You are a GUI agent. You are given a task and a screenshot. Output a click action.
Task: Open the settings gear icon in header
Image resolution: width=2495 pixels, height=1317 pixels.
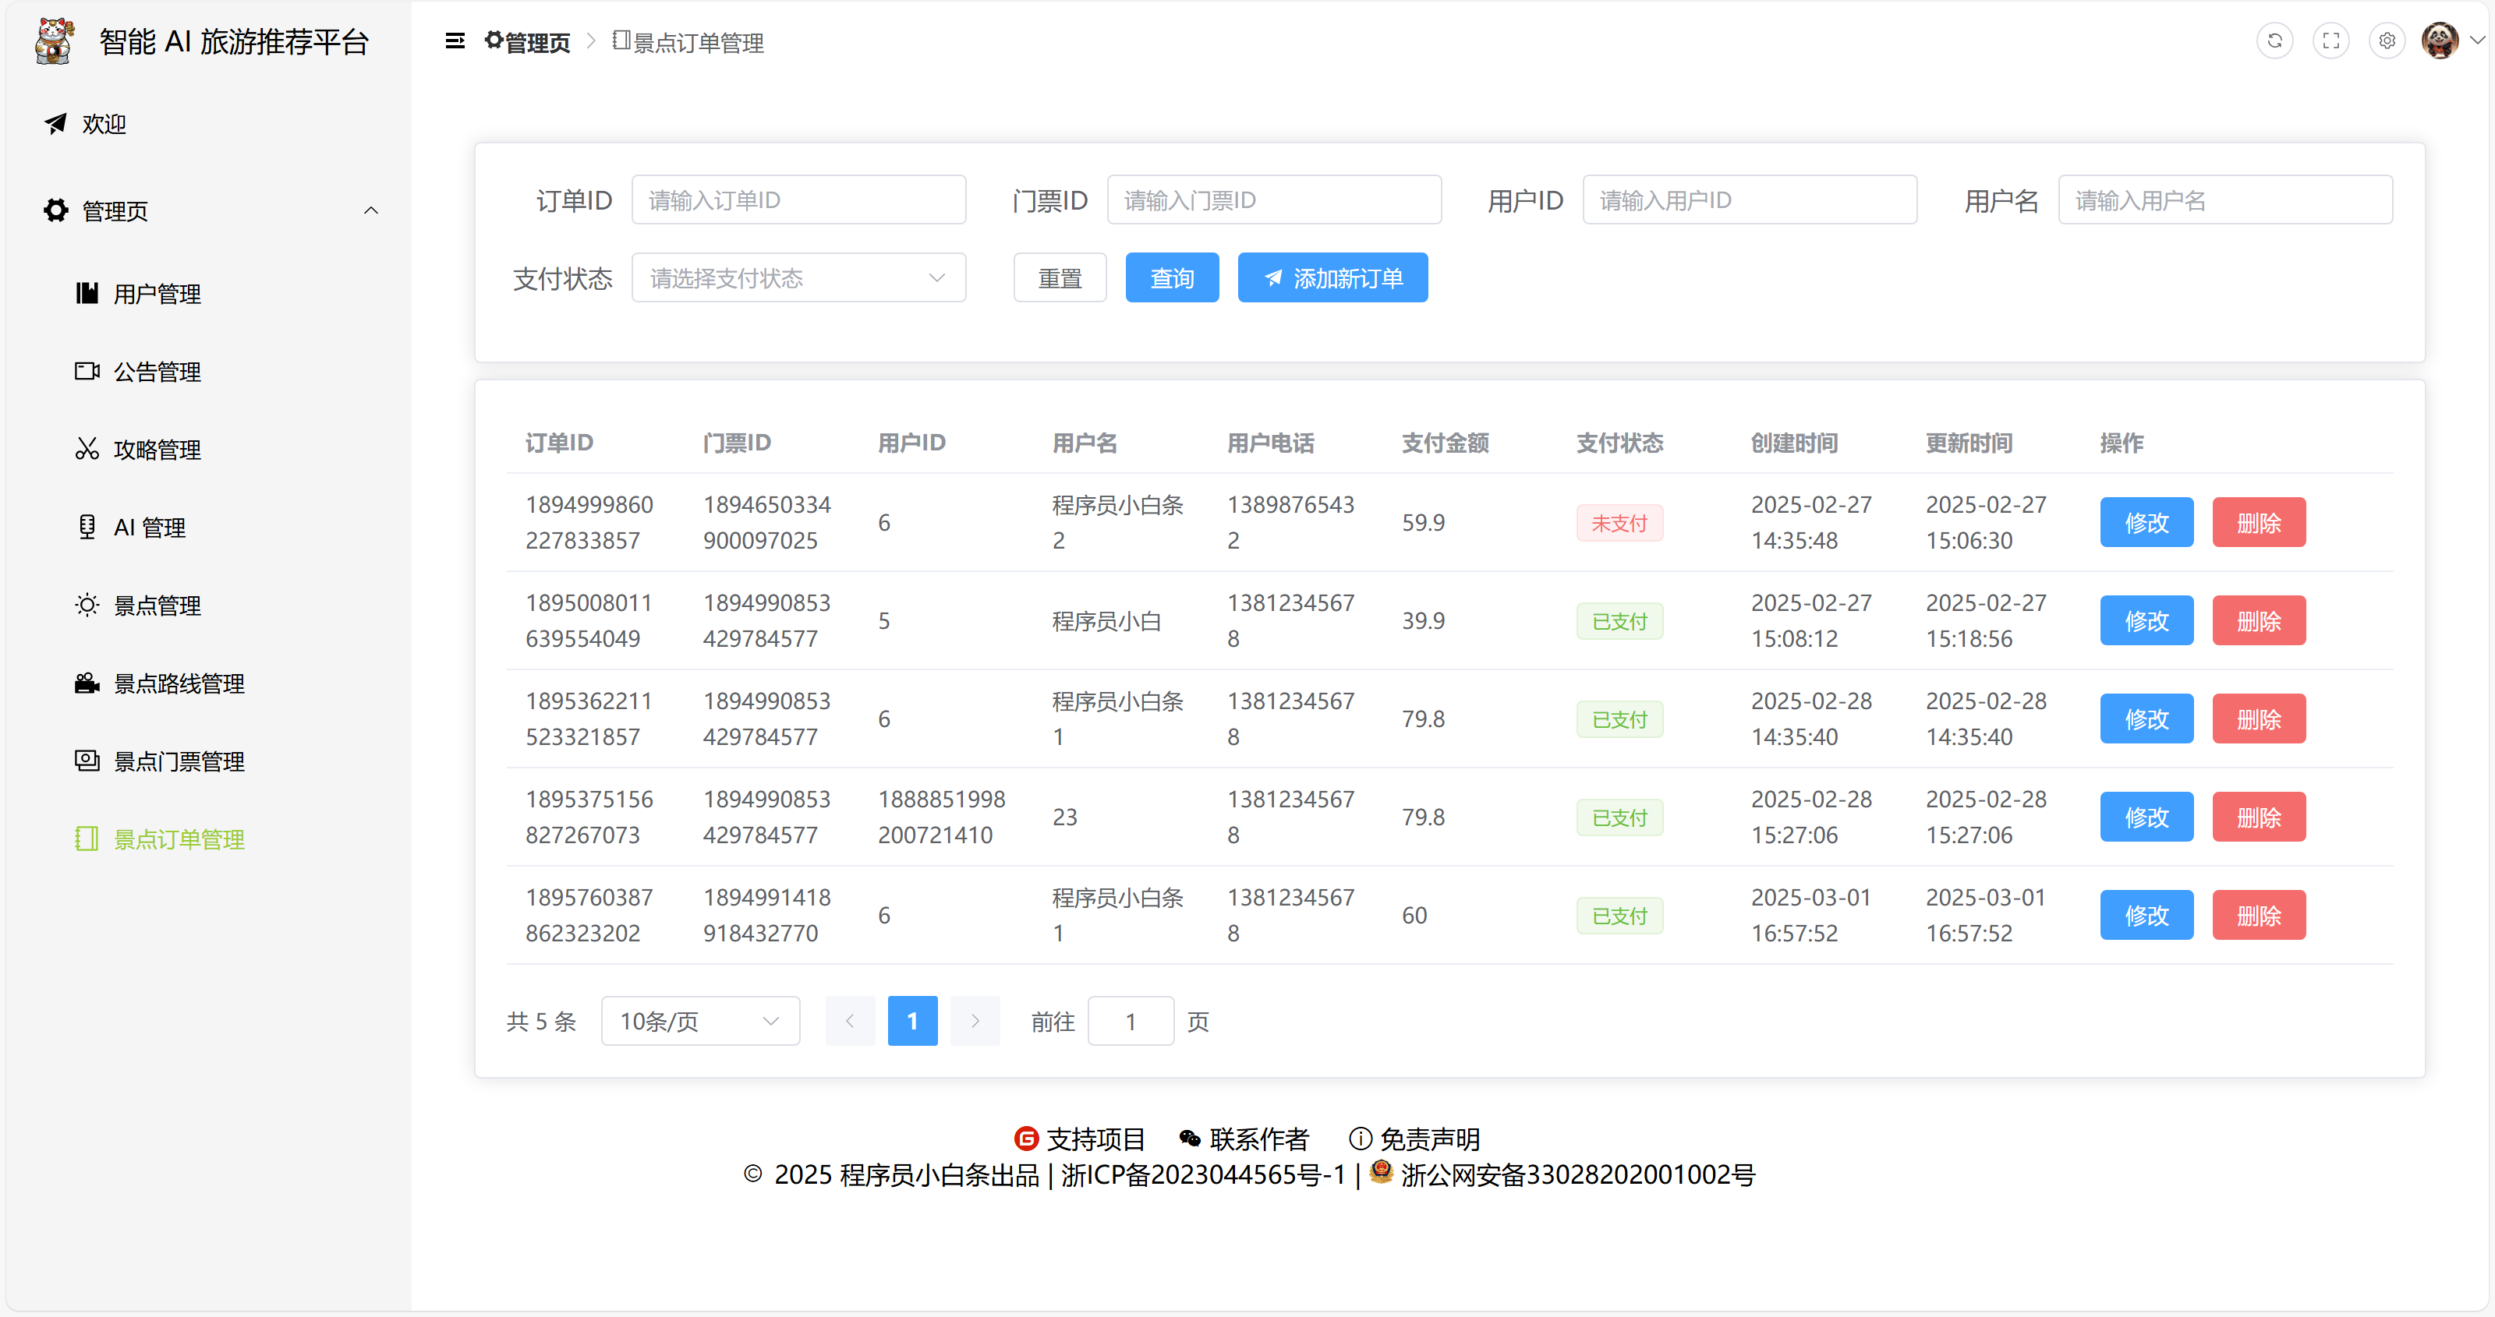2387,41
